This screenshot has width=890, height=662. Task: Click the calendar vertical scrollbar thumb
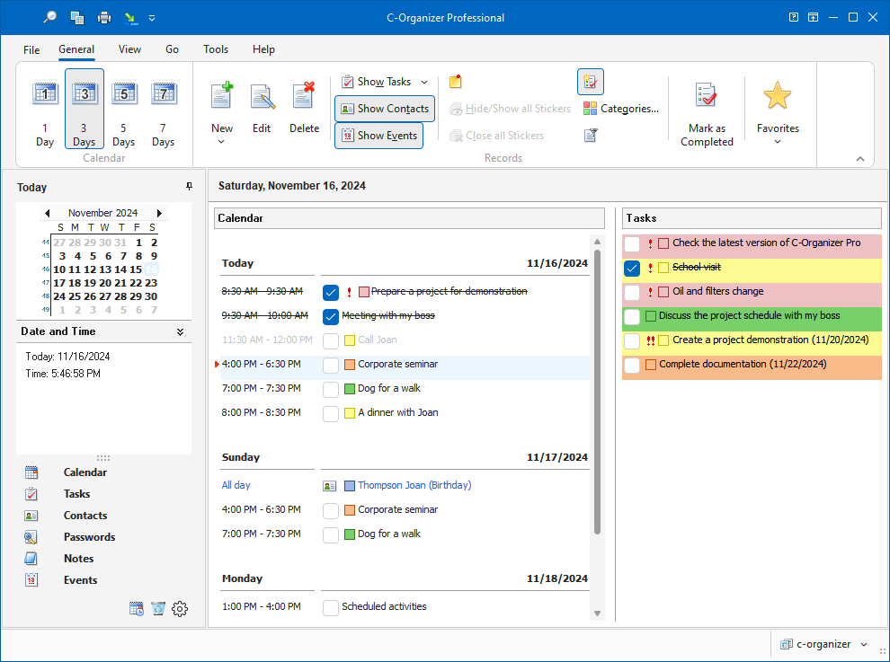597,392
